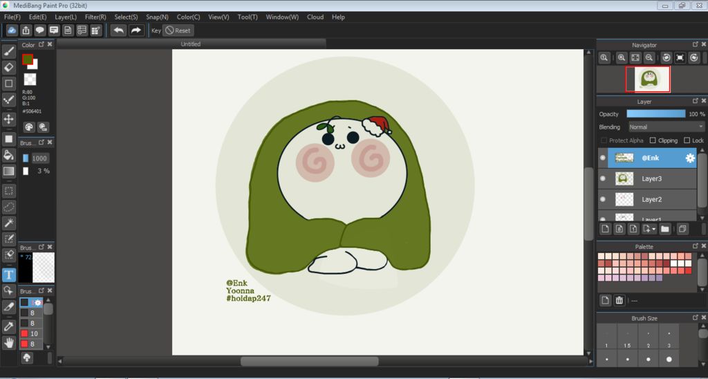
Task: Select the Text tool
Action: tap(8, 274)
